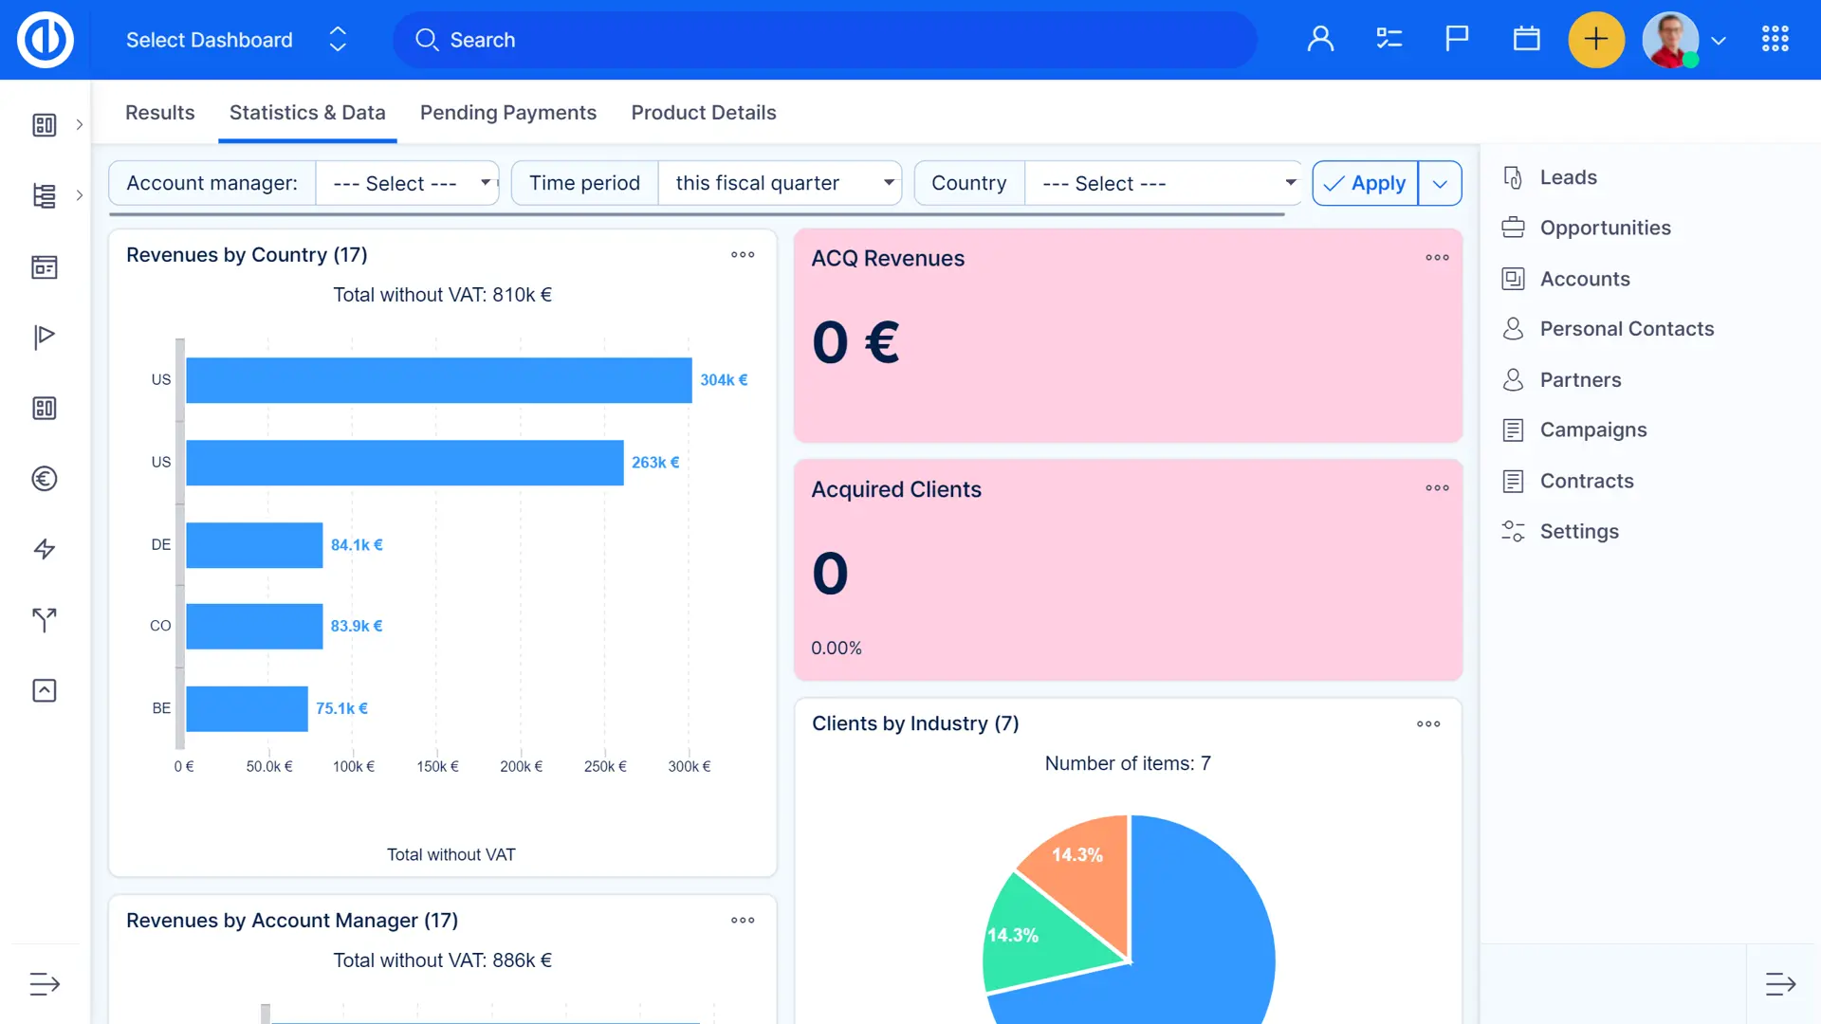Switch to the Product Details tab
Screen dimensions: 1821x1024
click(703, 113)
